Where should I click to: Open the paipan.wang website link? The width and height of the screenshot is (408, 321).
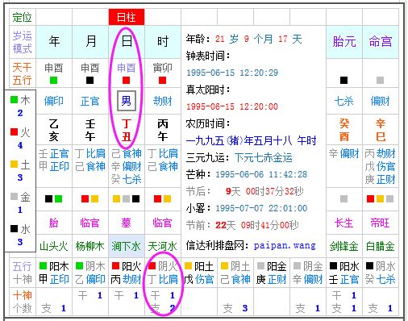[285, 245]
